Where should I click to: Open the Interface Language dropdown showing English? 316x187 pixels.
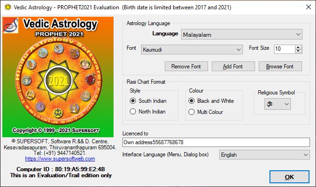coord(264,155)
